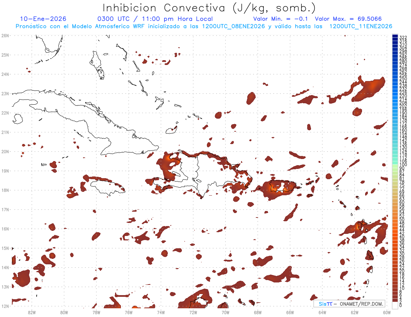Click the '19N' latitude label

pyautogui.click(x=5, y=171)
